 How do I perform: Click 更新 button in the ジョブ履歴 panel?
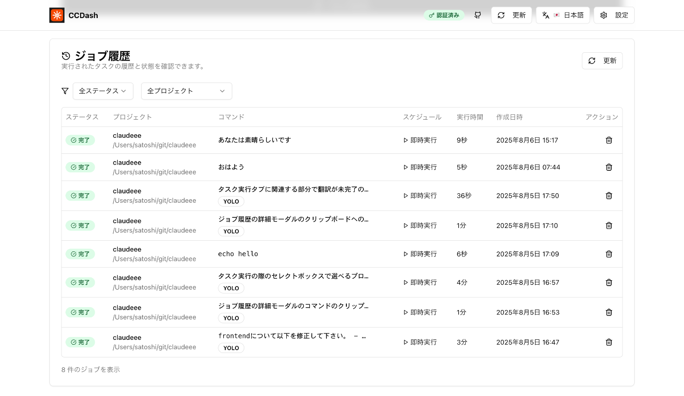tap(602, 61)
